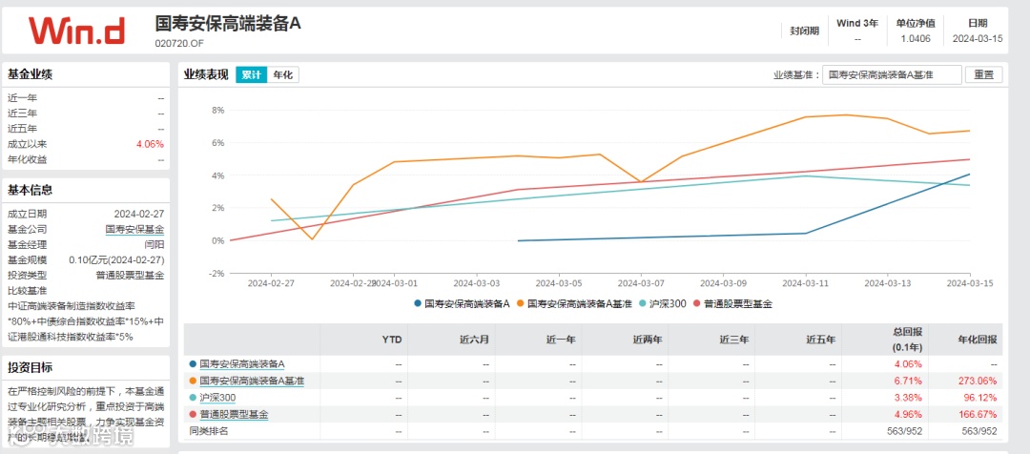The width and height of the screenshot is (1030, 454).
Task: Click the orange dot beside 基准 table row
Action: point(193,381)
